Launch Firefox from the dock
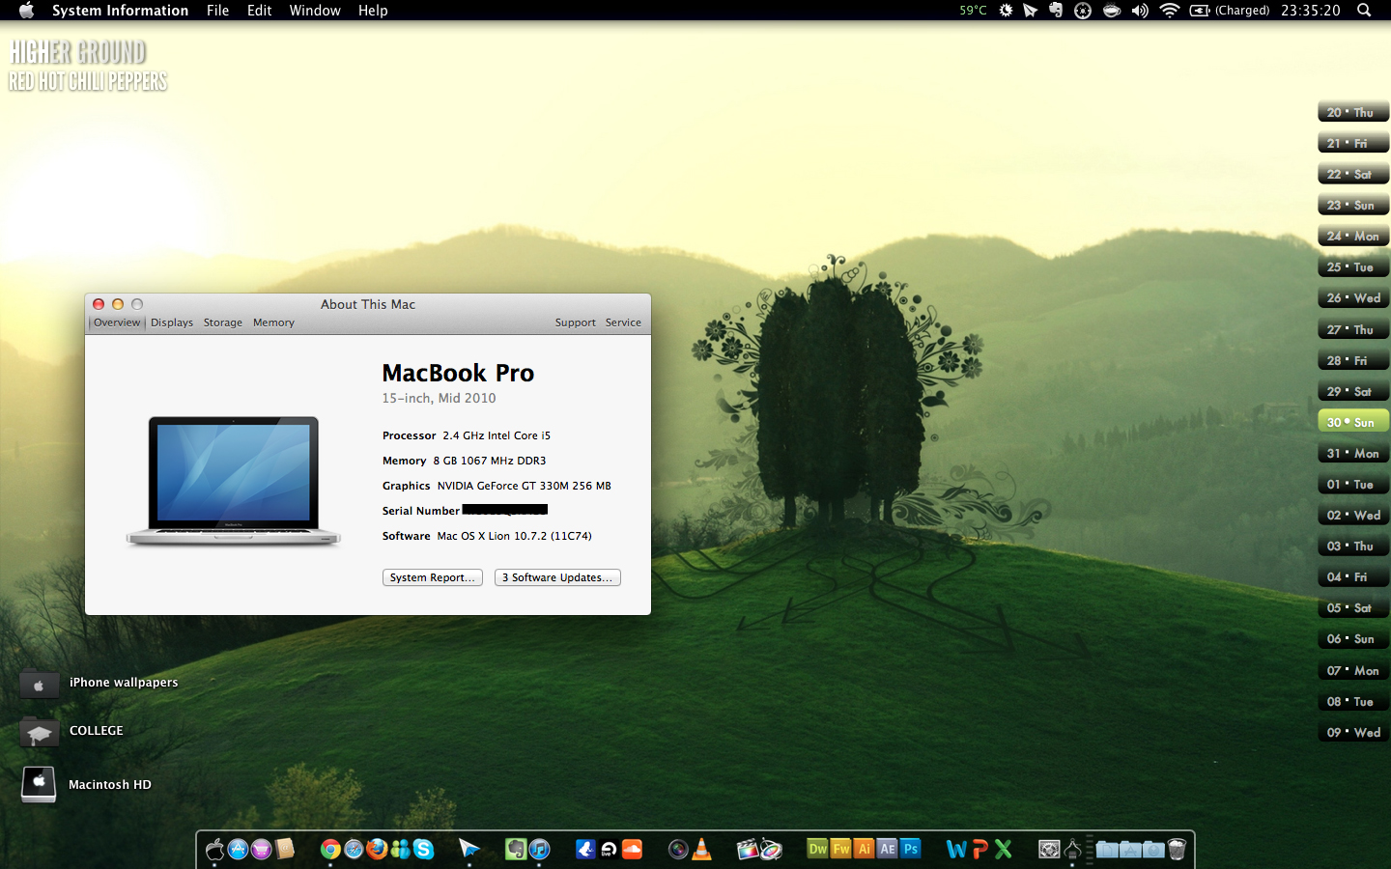 377,849
